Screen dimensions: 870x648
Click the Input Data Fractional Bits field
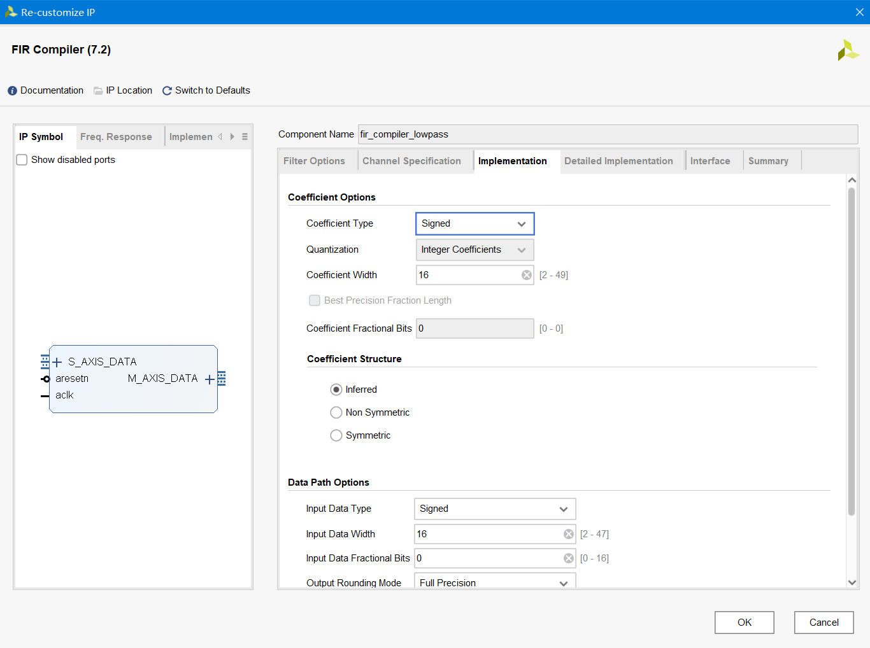pos(495,558)
